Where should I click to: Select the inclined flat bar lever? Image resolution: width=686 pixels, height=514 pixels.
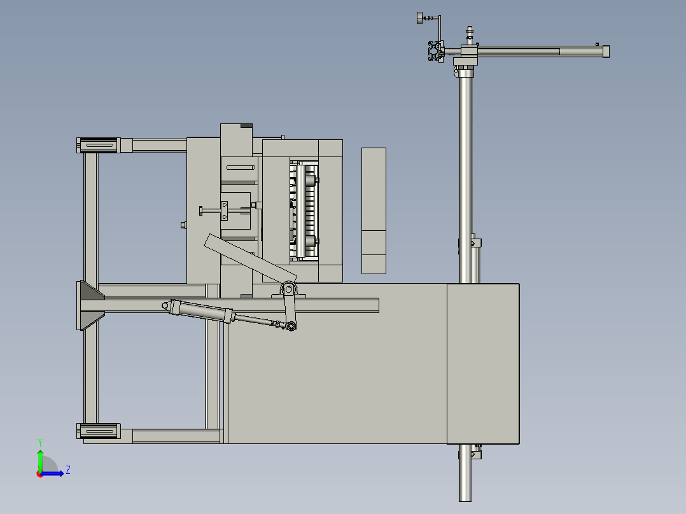[251, 258]
